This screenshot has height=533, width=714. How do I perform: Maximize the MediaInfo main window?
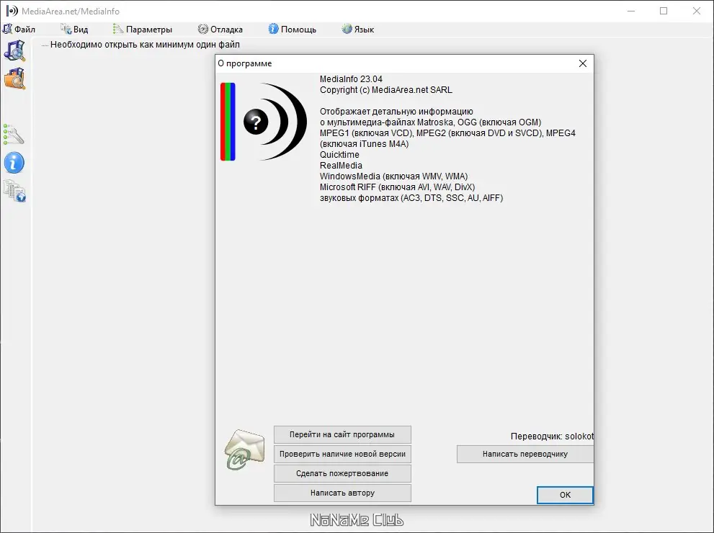(x=664, y=11)
